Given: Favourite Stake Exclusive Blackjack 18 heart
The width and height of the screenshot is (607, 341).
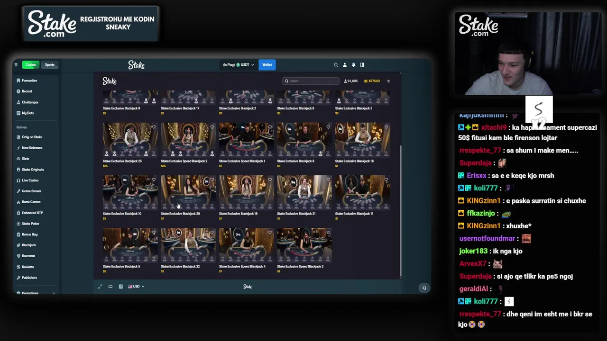Looking at the screenshot, I should pos(386,127).
